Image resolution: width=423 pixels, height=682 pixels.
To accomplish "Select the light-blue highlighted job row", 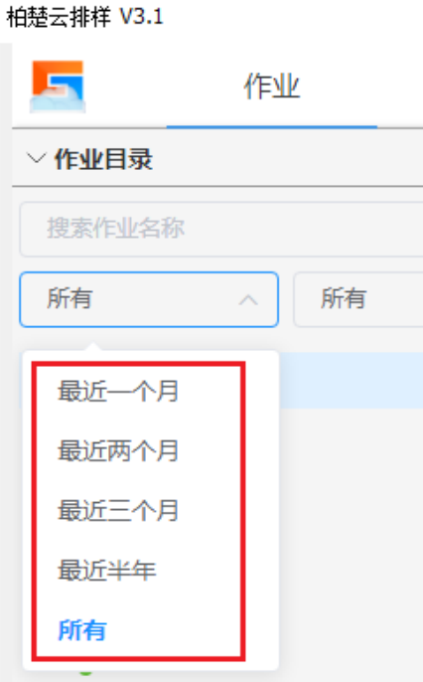I will 351,381.
